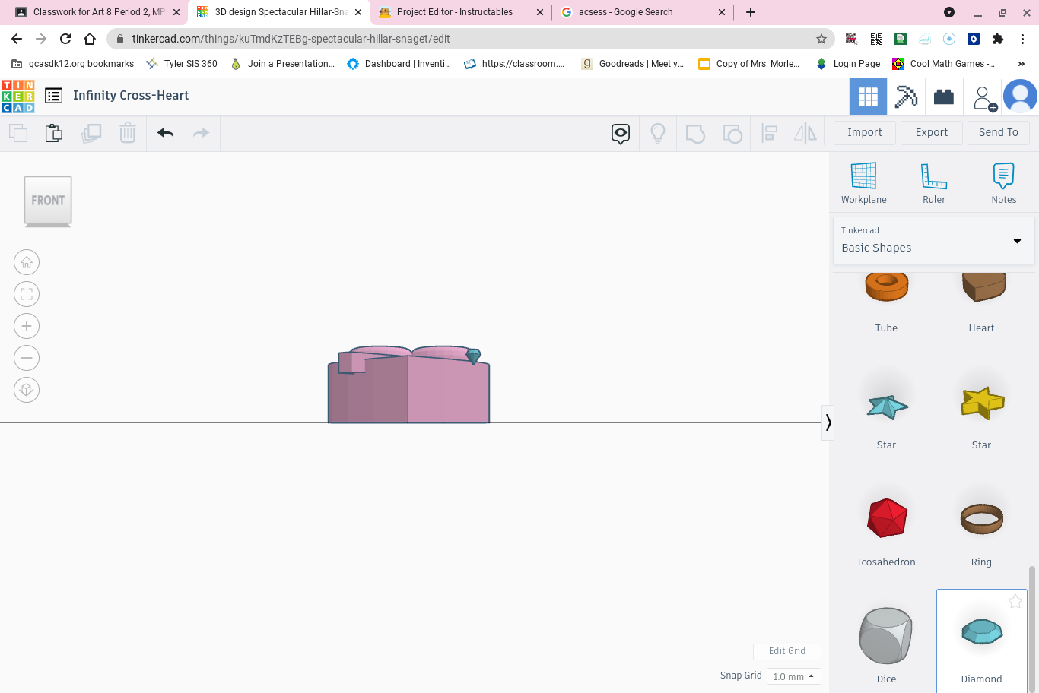Open the user profile avatar

pos(1020,97)
